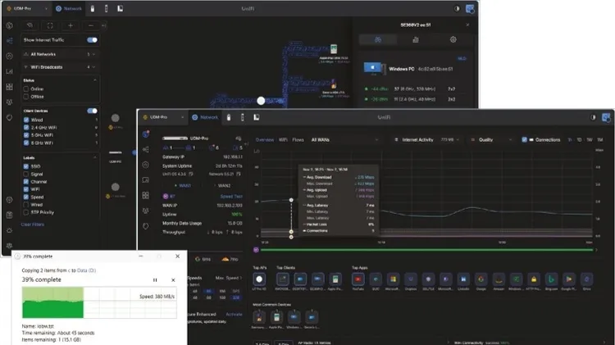The height and width of the screenshot is (345, 615).
Task: Toggle the Show Internet Traffic switch
Action: pyautogui.click(x=92, y=39)
